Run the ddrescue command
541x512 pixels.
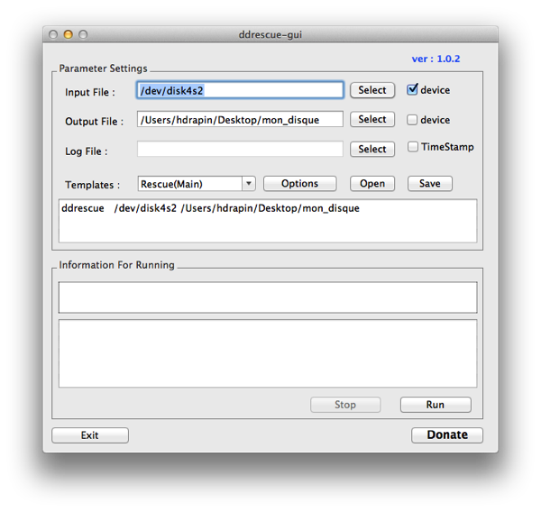point(435,405)
